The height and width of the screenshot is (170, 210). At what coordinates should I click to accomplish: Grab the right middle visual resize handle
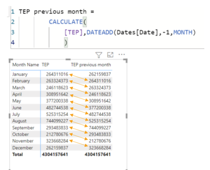[x=126, y=116]
